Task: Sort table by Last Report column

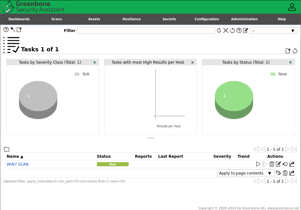Action: [x=171, y=156]
